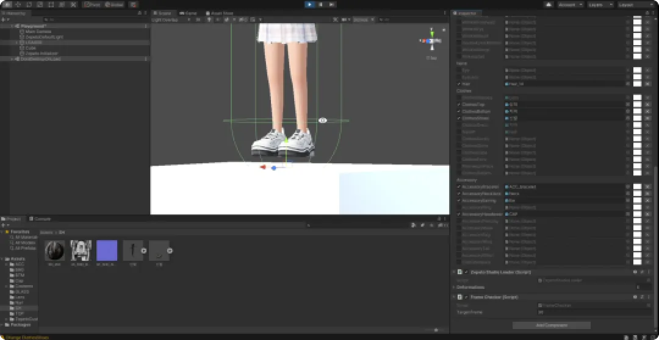Adjust the Project thumbnail size slider

(x=435, y=330)
